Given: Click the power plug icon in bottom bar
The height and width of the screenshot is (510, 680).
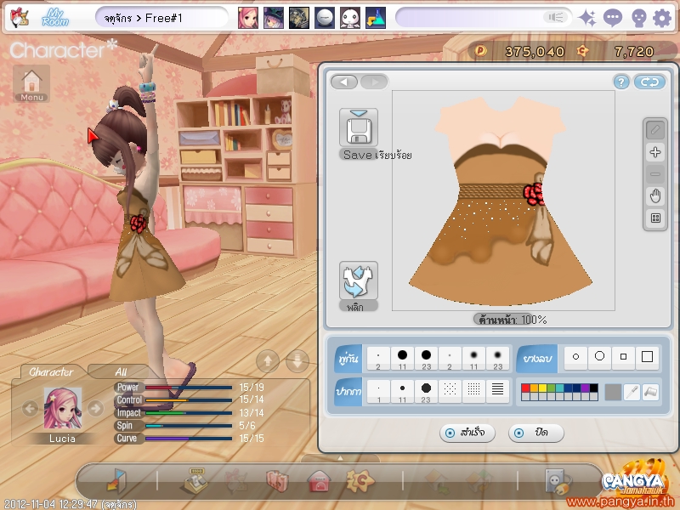Looking at the screenshot, I should click(558, 481).
